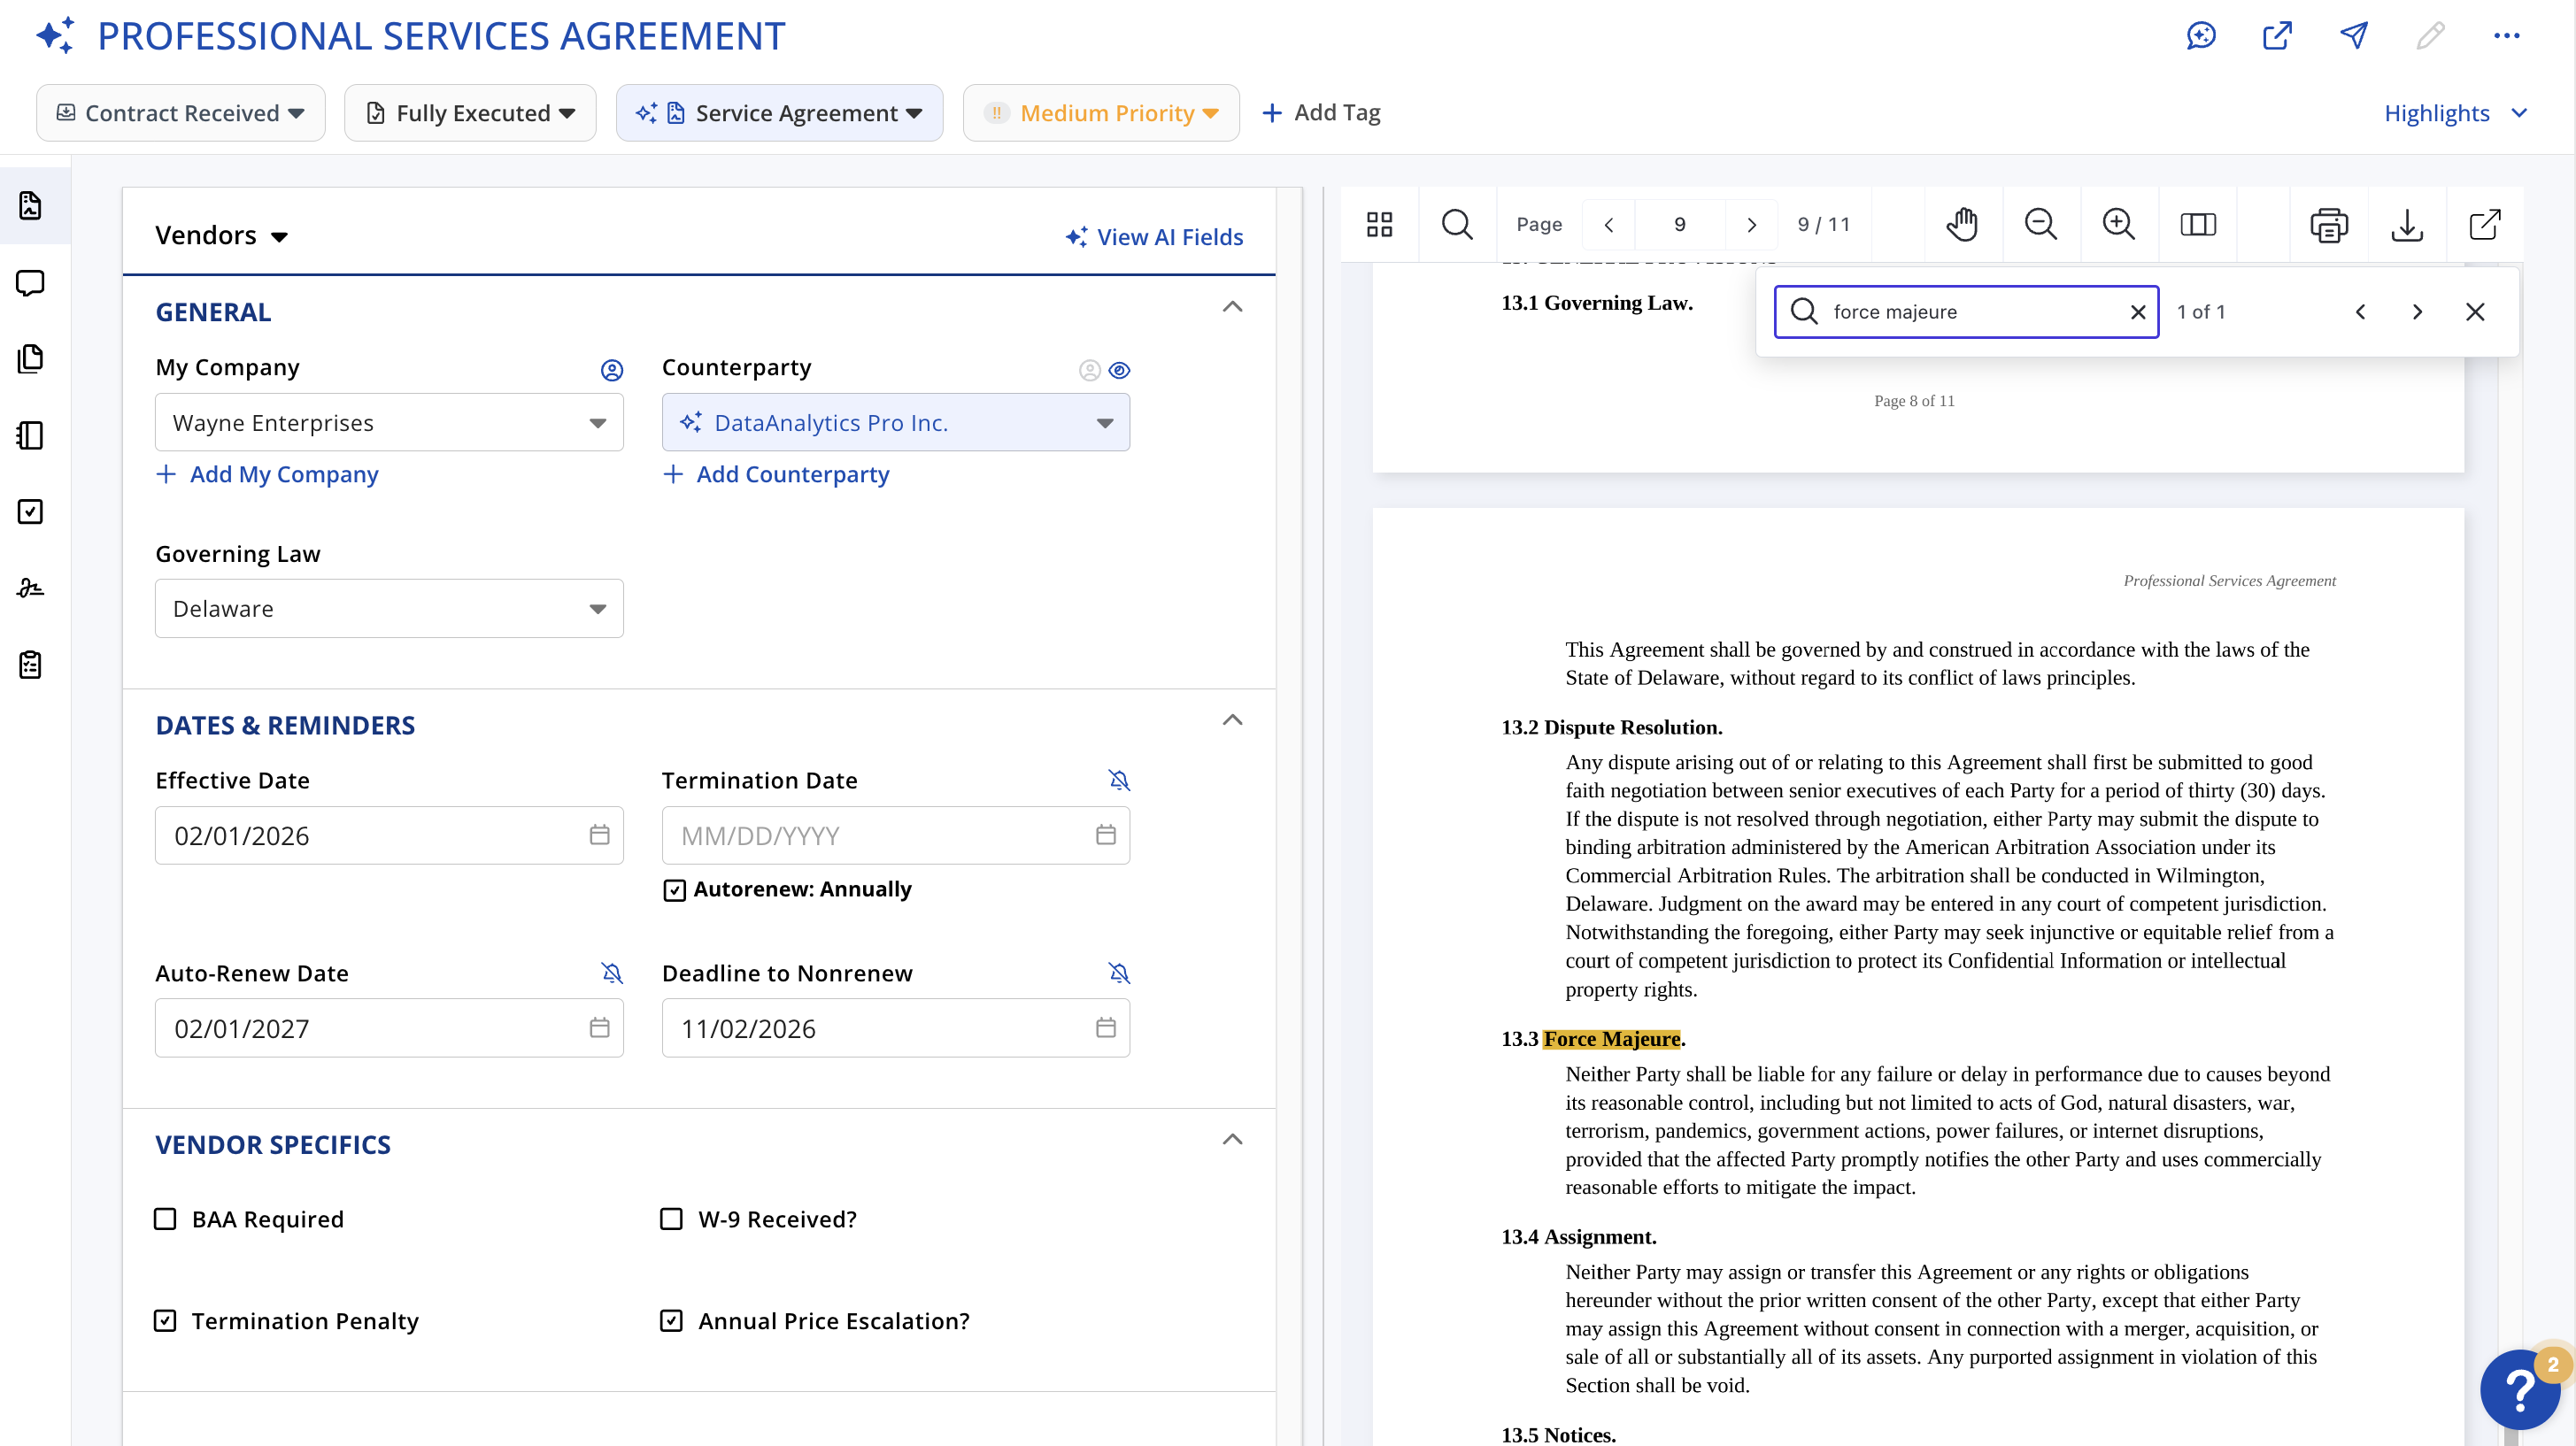The image size is (2576, 1446).
Task: Click the Deadline to Nonrenew date field
Action: pos(895,1028)
